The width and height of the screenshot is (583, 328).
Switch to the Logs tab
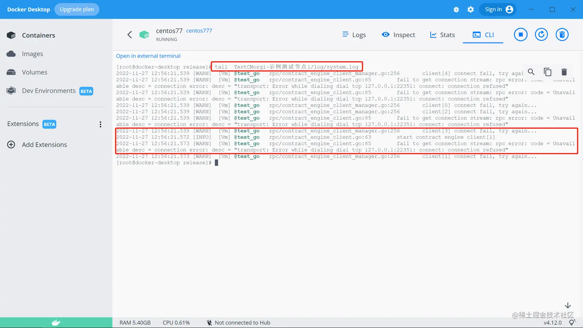pos(354,35)
